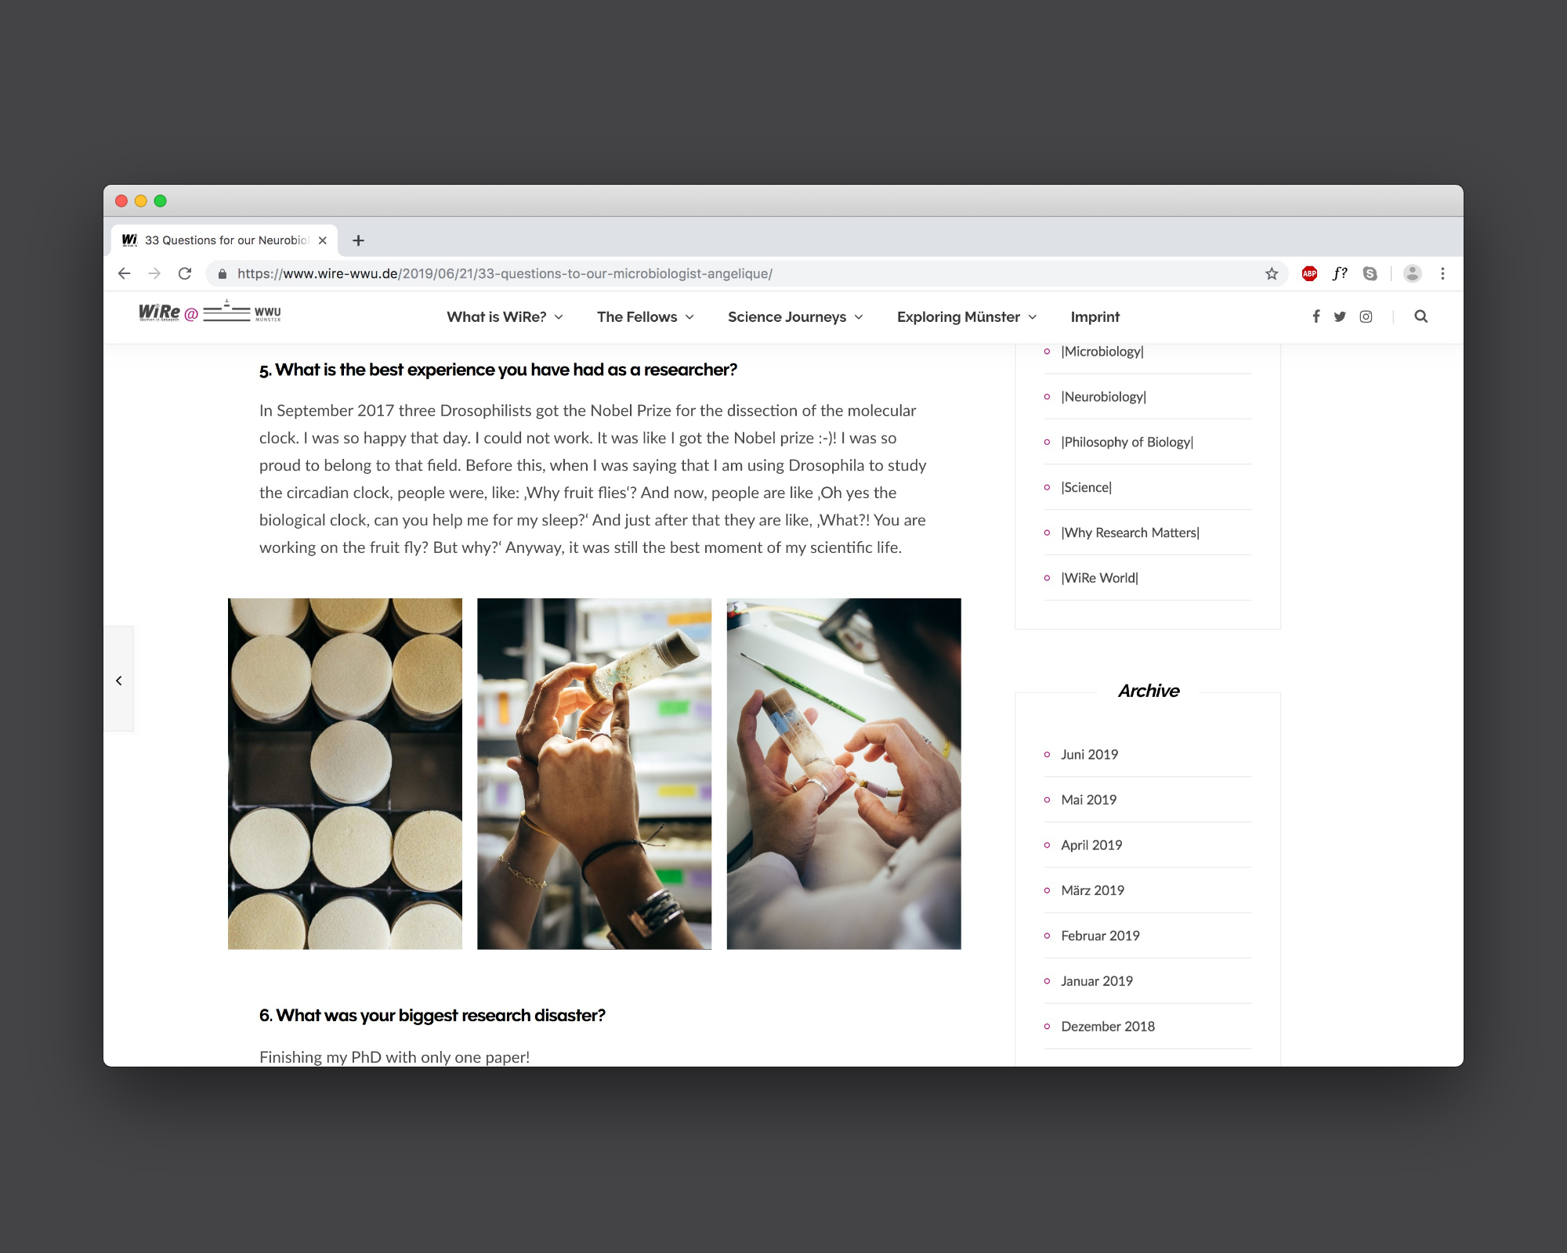
Task: Open the Chrome three-dot menu
Action: coord(1442,273)
